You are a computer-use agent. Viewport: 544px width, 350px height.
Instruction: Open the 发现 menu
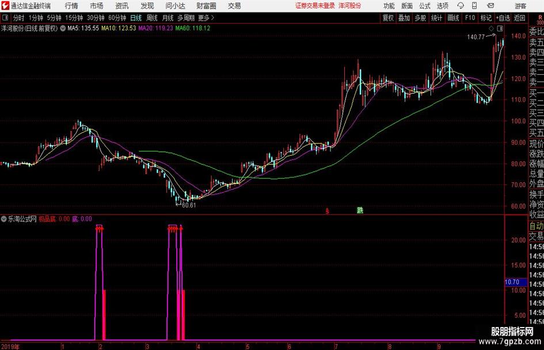click(147, 6)
